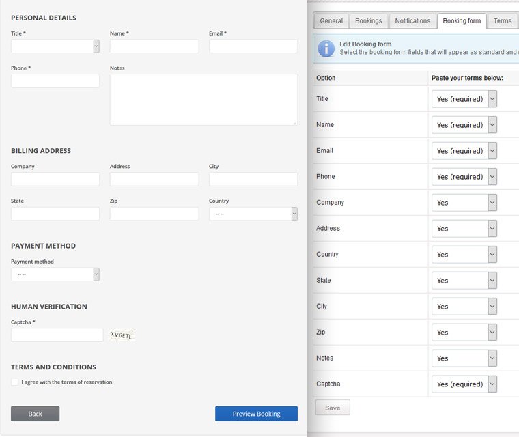Select the Booking form tab
Screen dimensions: 519x437
click(x=462, y=21)
